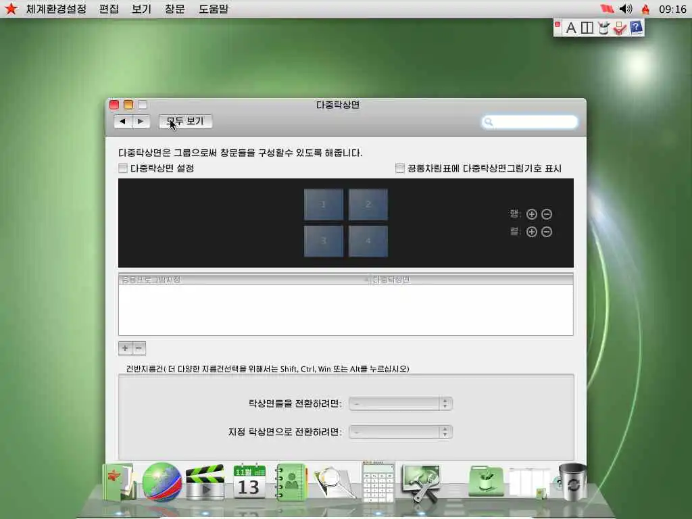
Task: Select desktop thumbnail 4
Action: 368,241
